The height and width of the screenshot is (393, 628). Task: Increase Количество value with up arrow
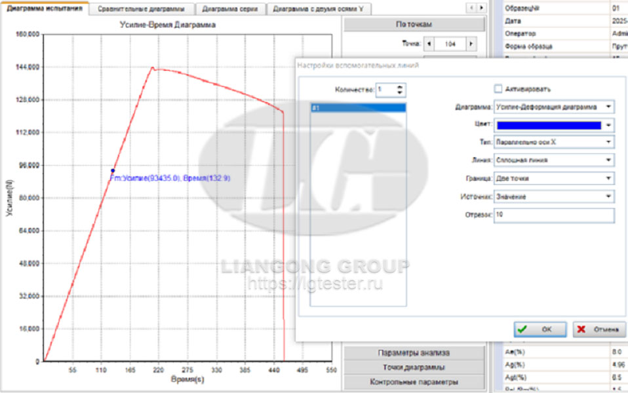pos(401,86)
